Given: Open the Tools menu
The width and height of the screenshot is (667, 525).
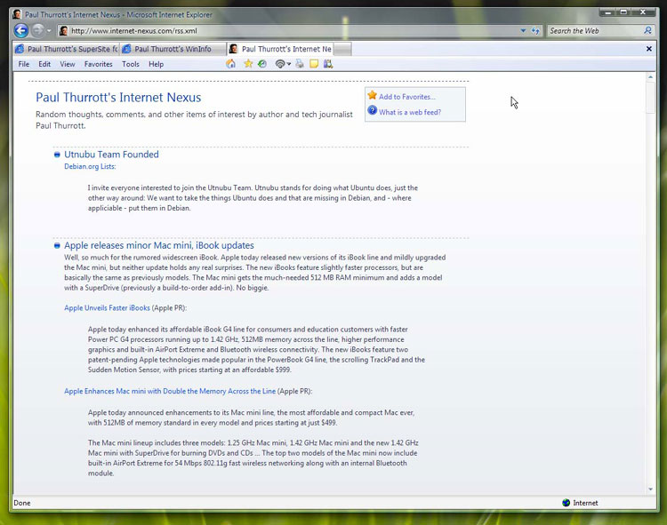Looking at the screenshot, I should point(130,64).
